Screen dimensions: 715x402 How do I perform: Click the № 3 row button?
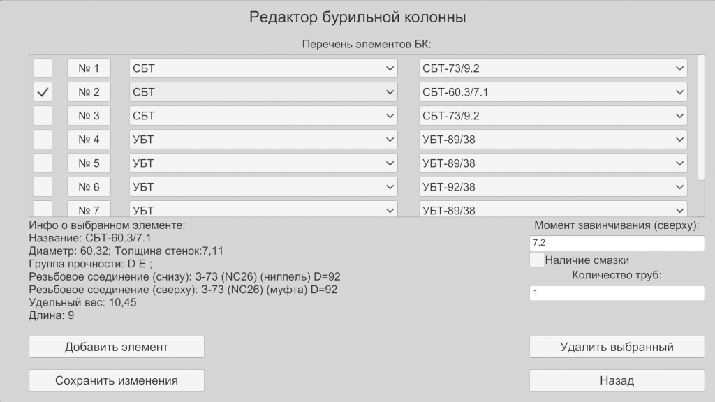click(89, 116)
